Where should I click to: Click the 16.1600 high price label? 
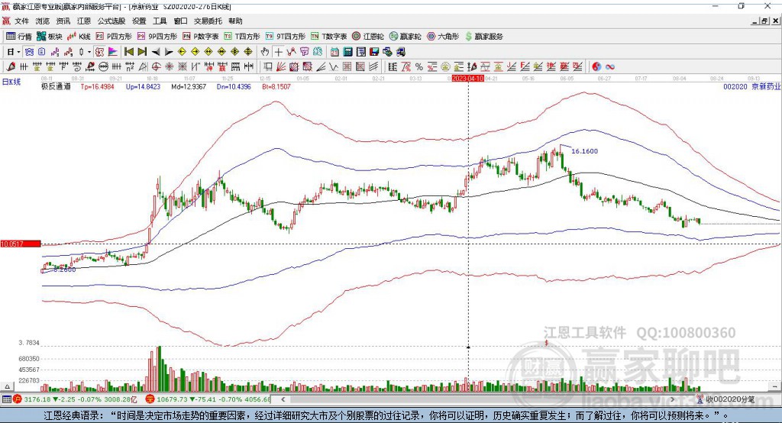click(584, 151)
